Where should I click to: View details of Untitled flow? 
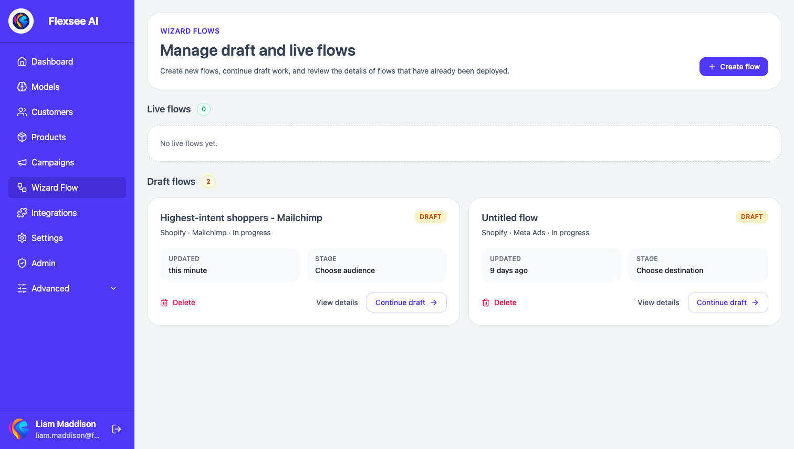point(659,302)
